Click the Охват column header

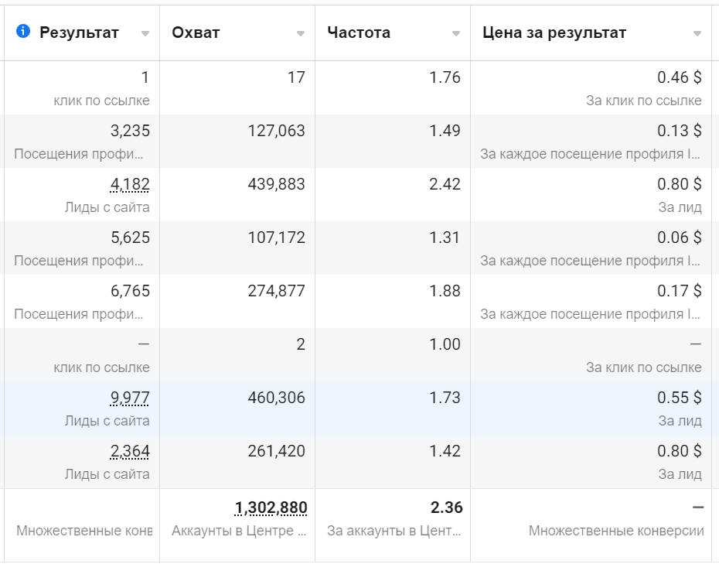coord(196,32)
